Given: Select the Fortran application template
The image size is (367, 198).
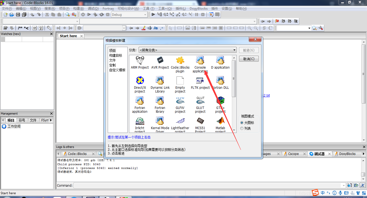Looking at the screenshot, I should click(140, 105).
